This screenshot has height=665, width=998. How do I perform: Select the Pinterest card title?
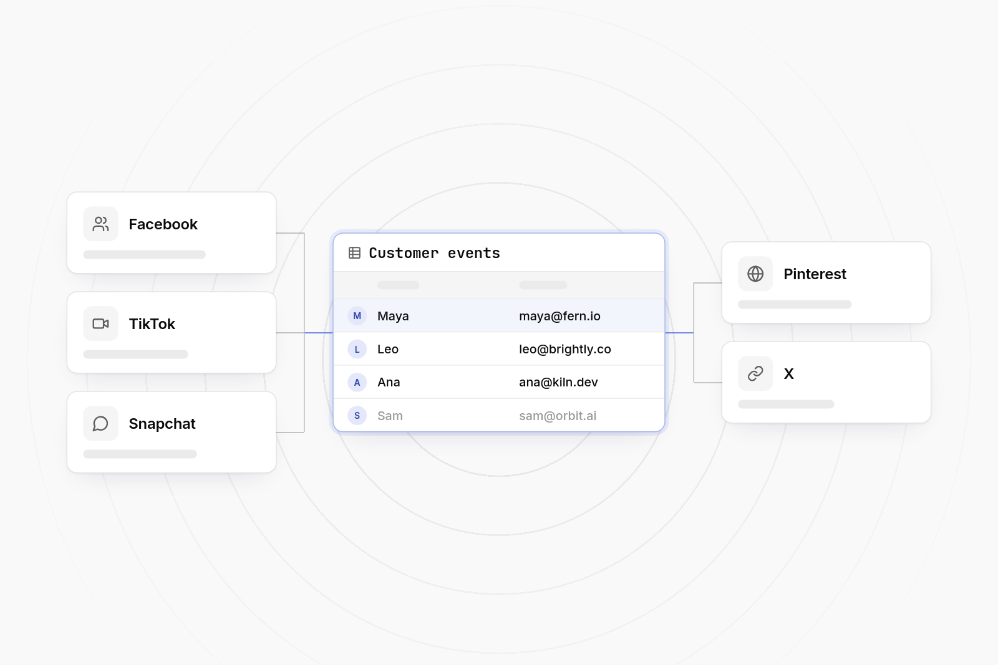815,274
